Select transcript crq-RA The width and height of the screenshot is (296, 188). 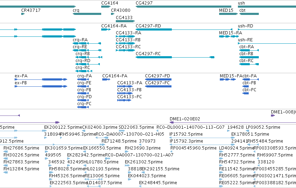click(x=87, y=43)
